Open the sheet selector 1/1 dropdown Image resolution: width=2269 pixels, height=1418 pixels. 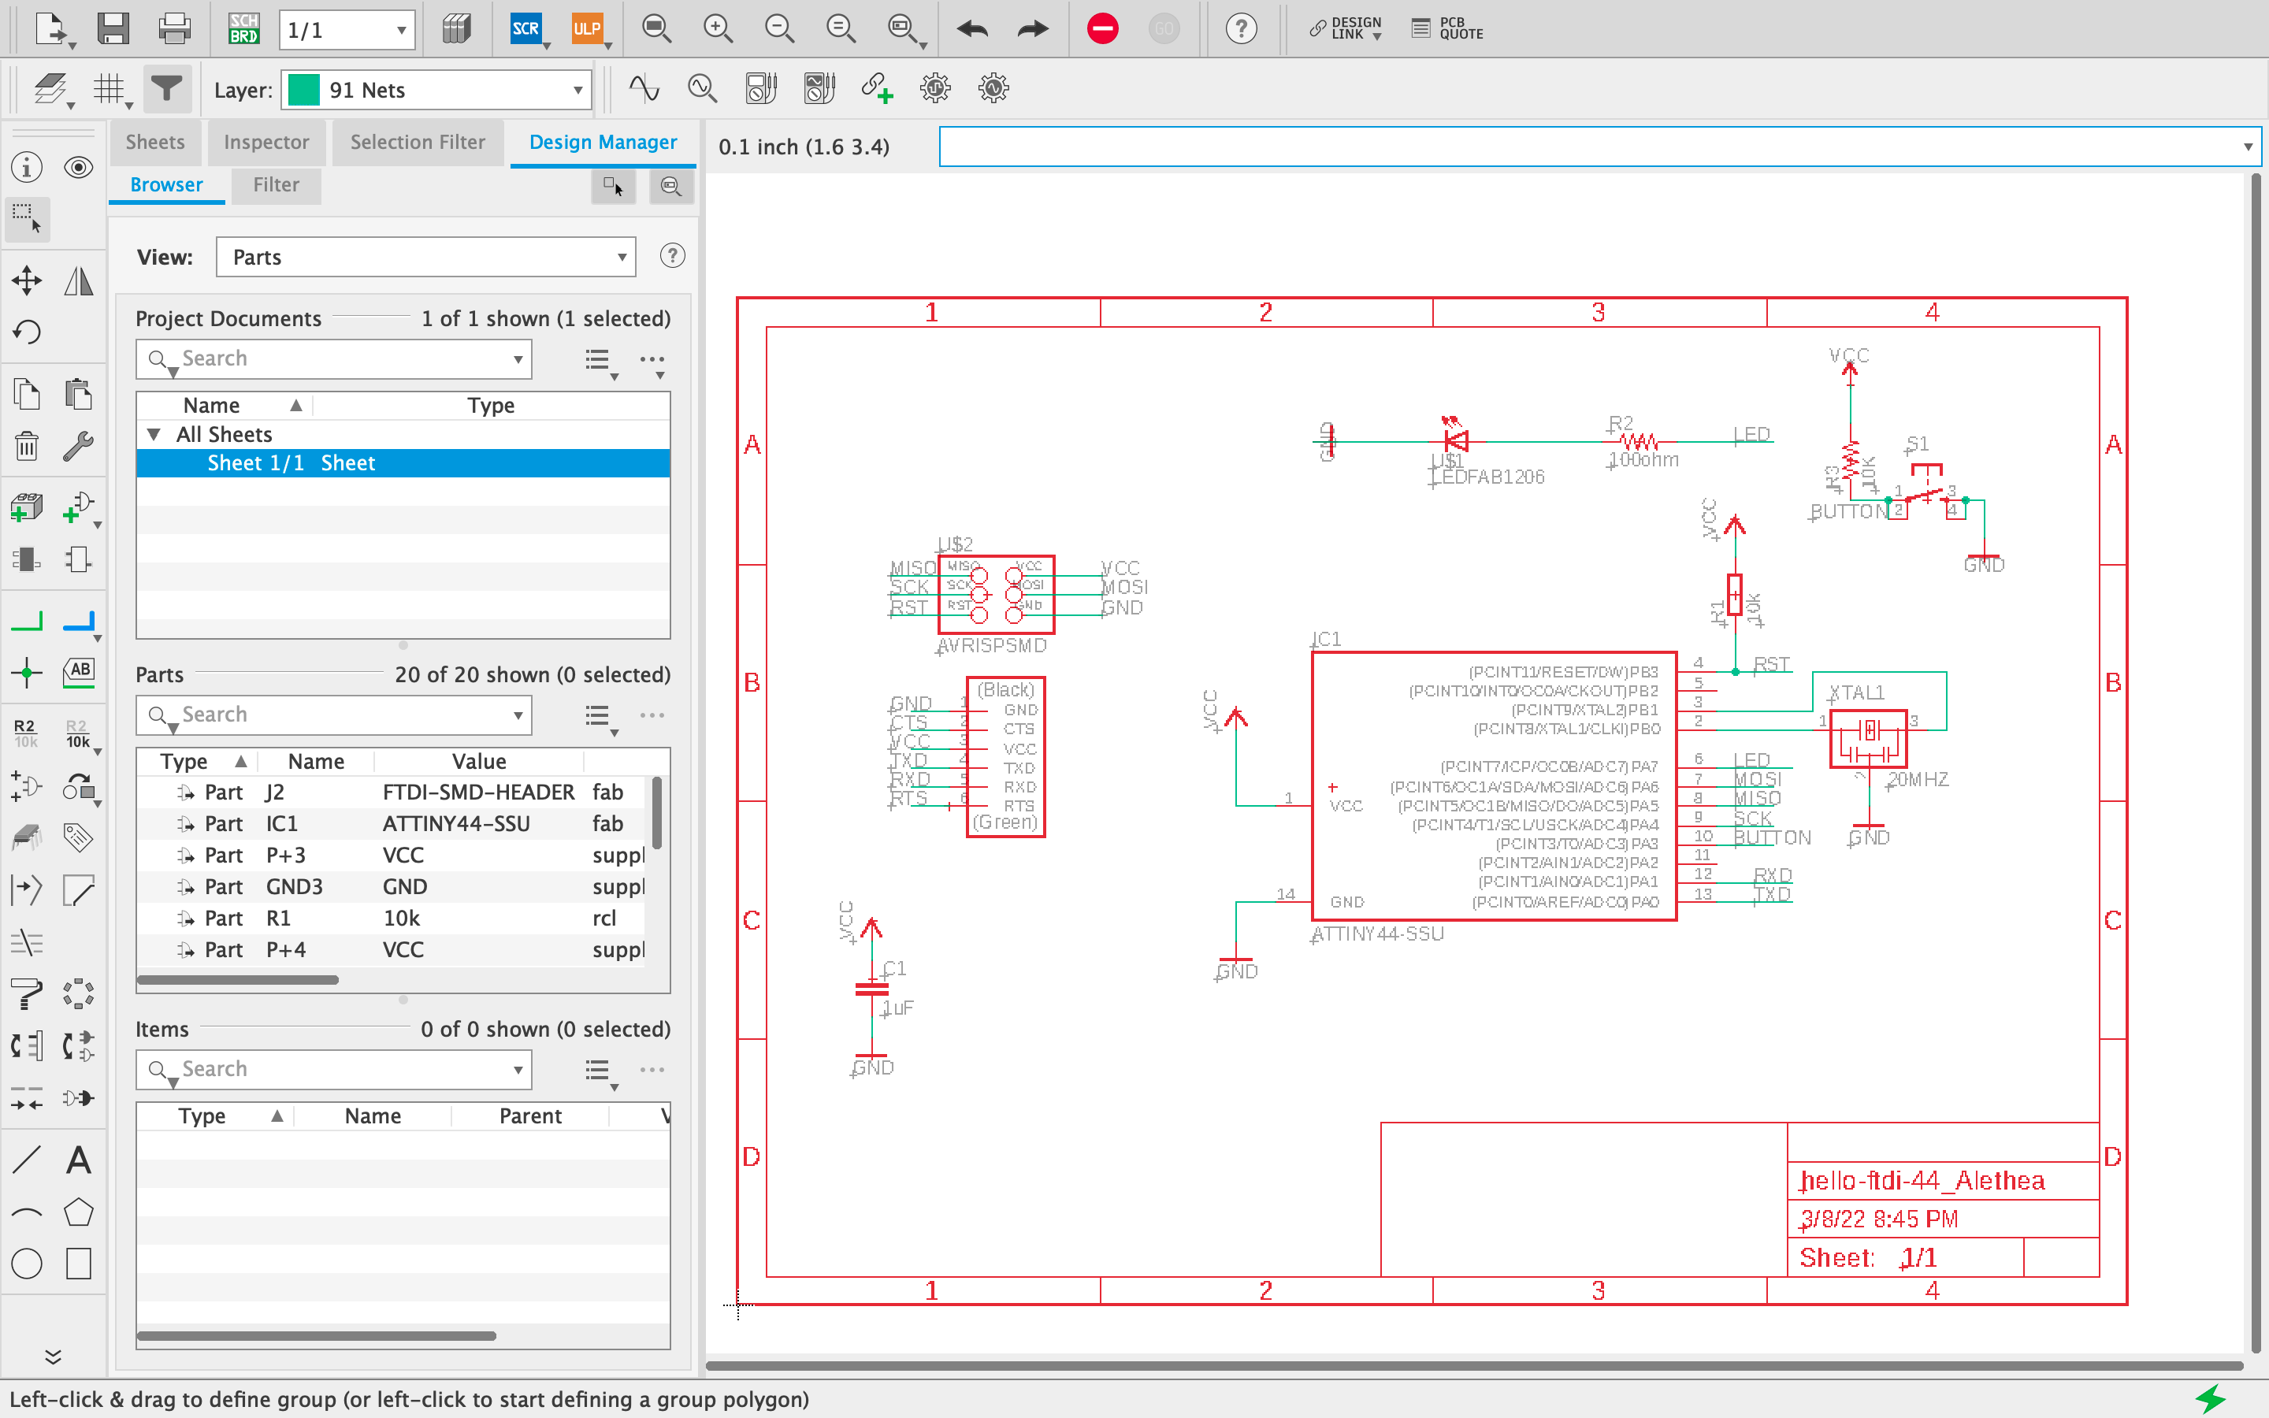pyautogui.click(x=347, y=30)
